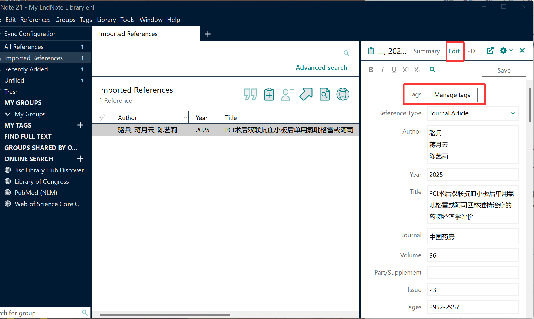
Task: Click the Pages field 2952-2957
Action: click(x=473, y=307)
